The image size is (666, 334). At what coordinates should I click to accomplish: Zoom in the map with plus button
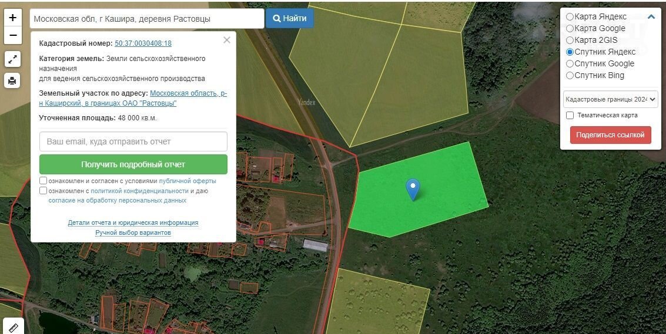coord(13,18)
